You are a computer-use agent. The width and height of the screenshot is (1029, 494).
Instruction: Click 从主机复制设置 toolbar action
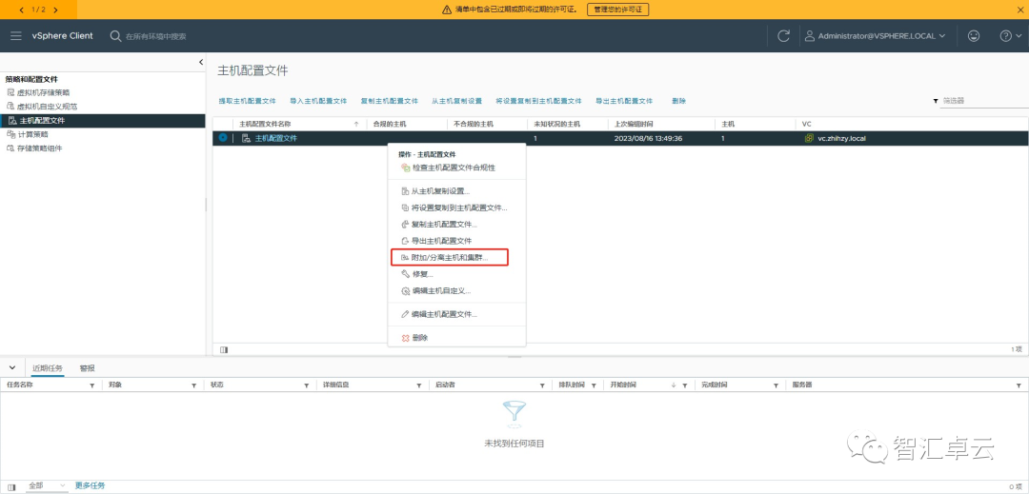[x=456, y=101]
